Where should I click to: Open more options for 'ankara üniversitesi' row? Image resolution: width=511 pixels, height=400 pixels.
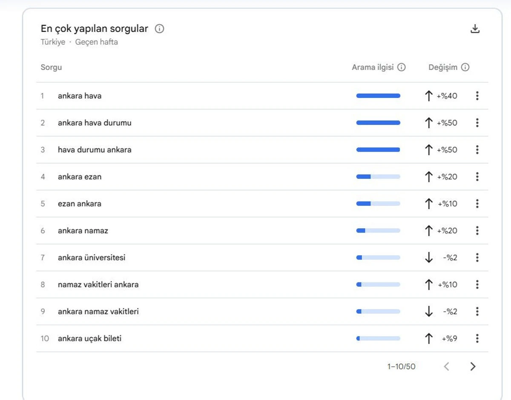tap(477, 257)
